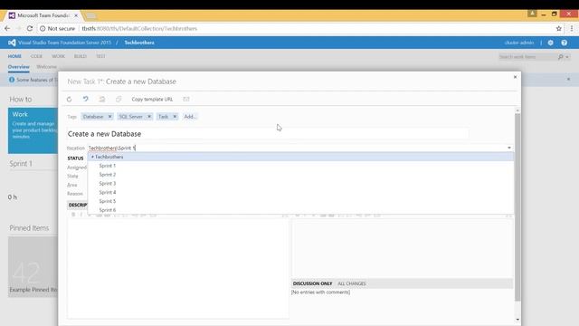The image size is (579, 326).
Task: Click the browser reload icon
Action: click(30, 28)
